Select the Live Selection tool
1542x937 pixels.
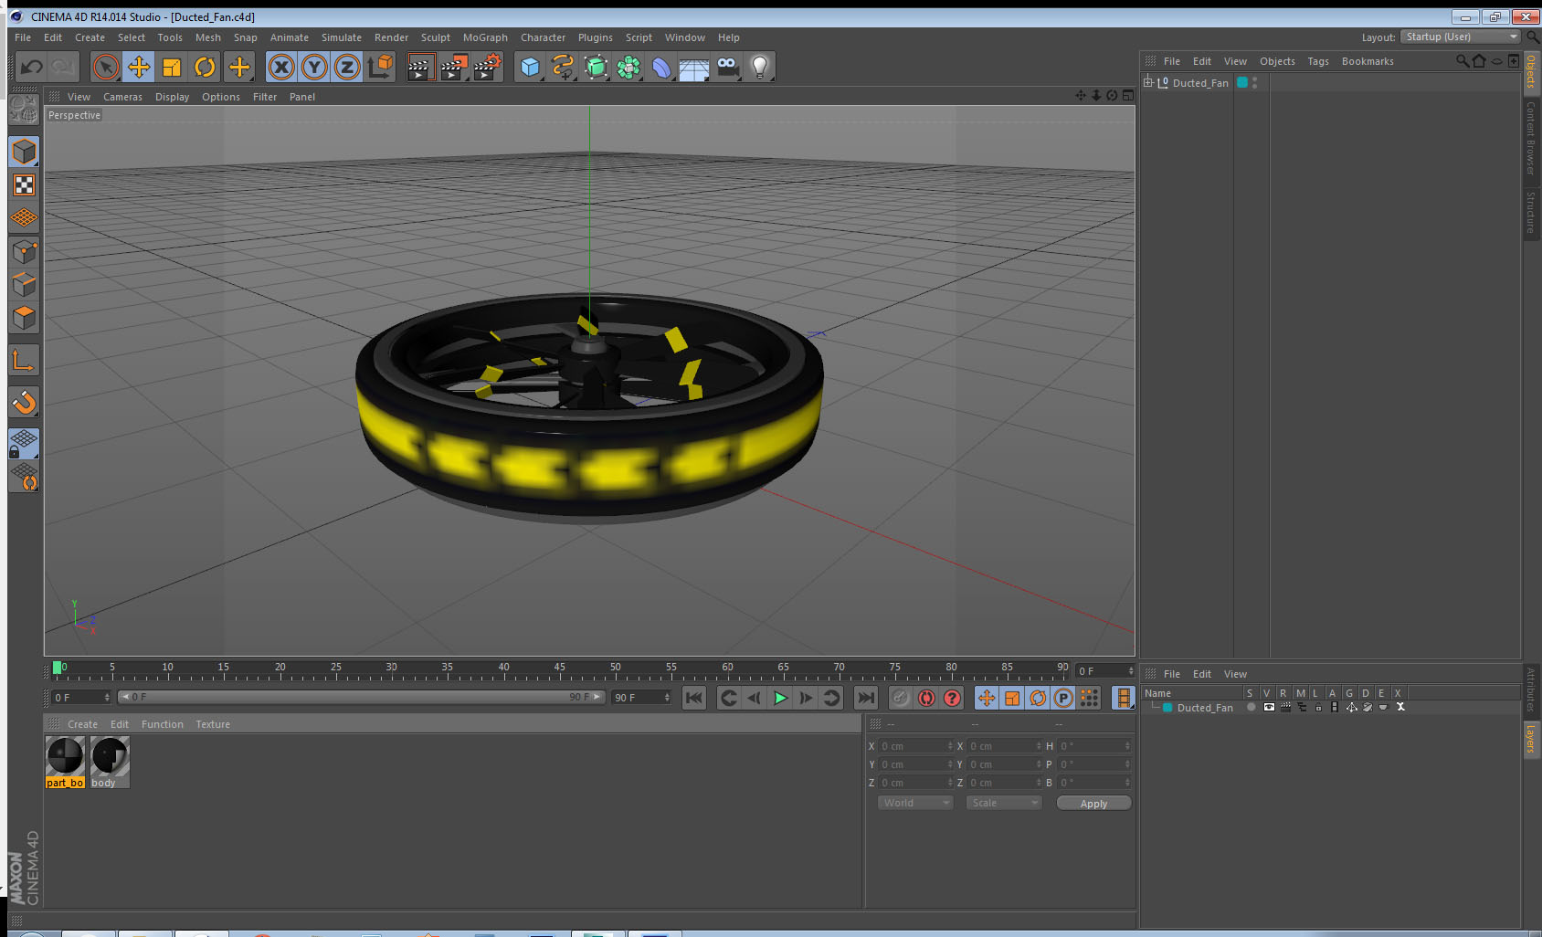(106, 67)
